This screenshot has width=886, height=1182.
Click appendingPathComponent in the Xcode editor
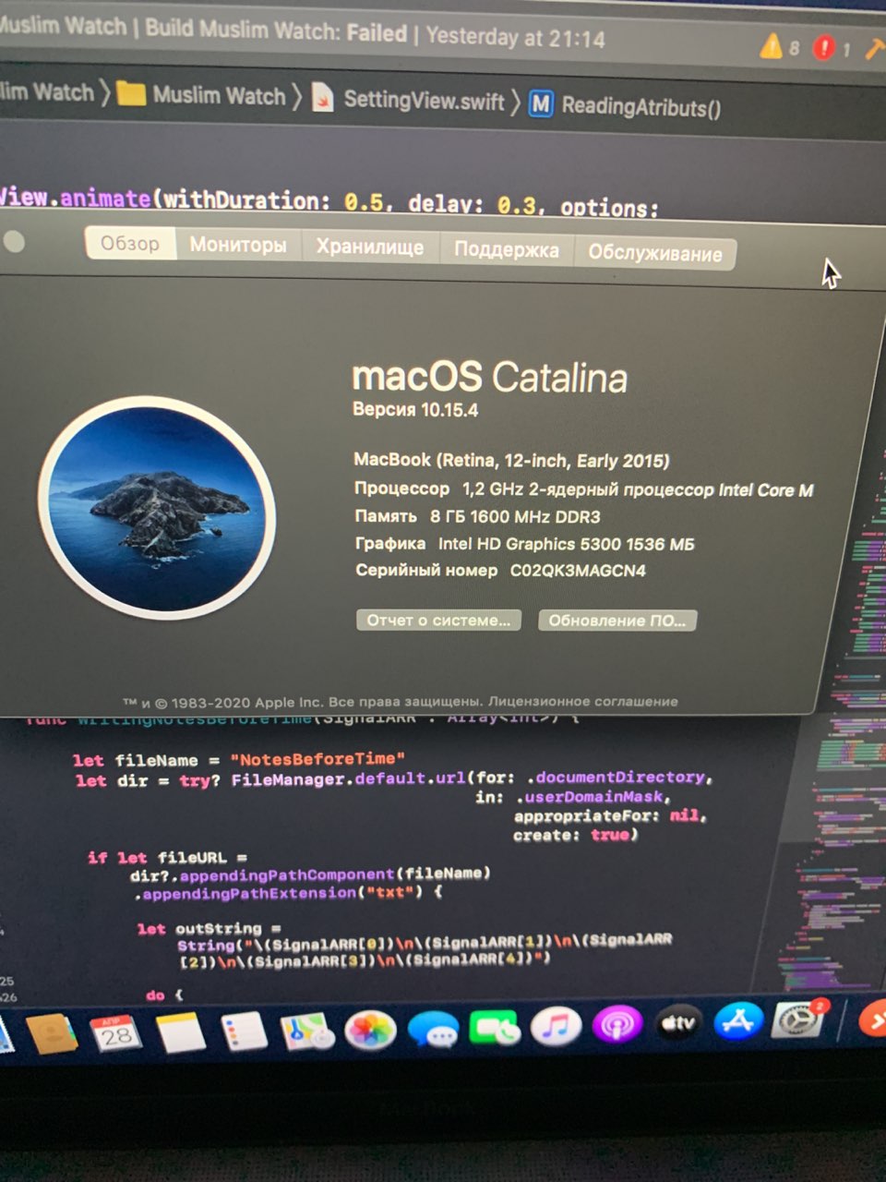click(x=286, y=874)
